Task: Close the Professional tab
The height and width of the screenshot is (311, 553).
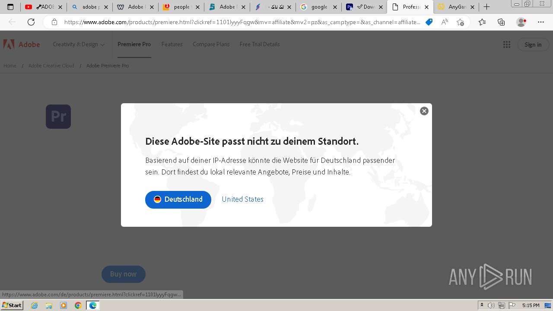Action: tap(426, 7)
